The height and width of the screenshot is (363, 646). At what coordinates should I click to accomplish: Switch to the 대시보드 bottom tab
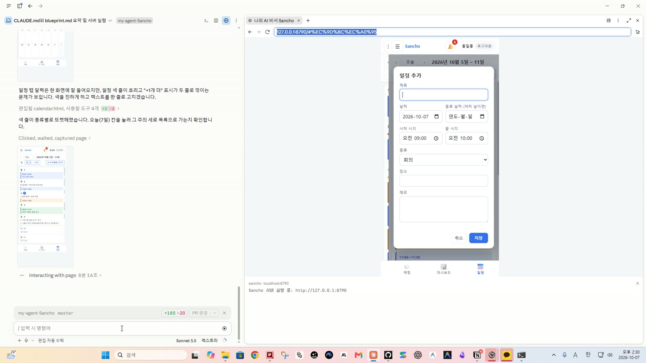coord(443,269)
